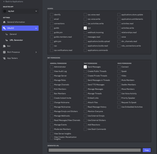Copy the generated URL

(147, 150)
